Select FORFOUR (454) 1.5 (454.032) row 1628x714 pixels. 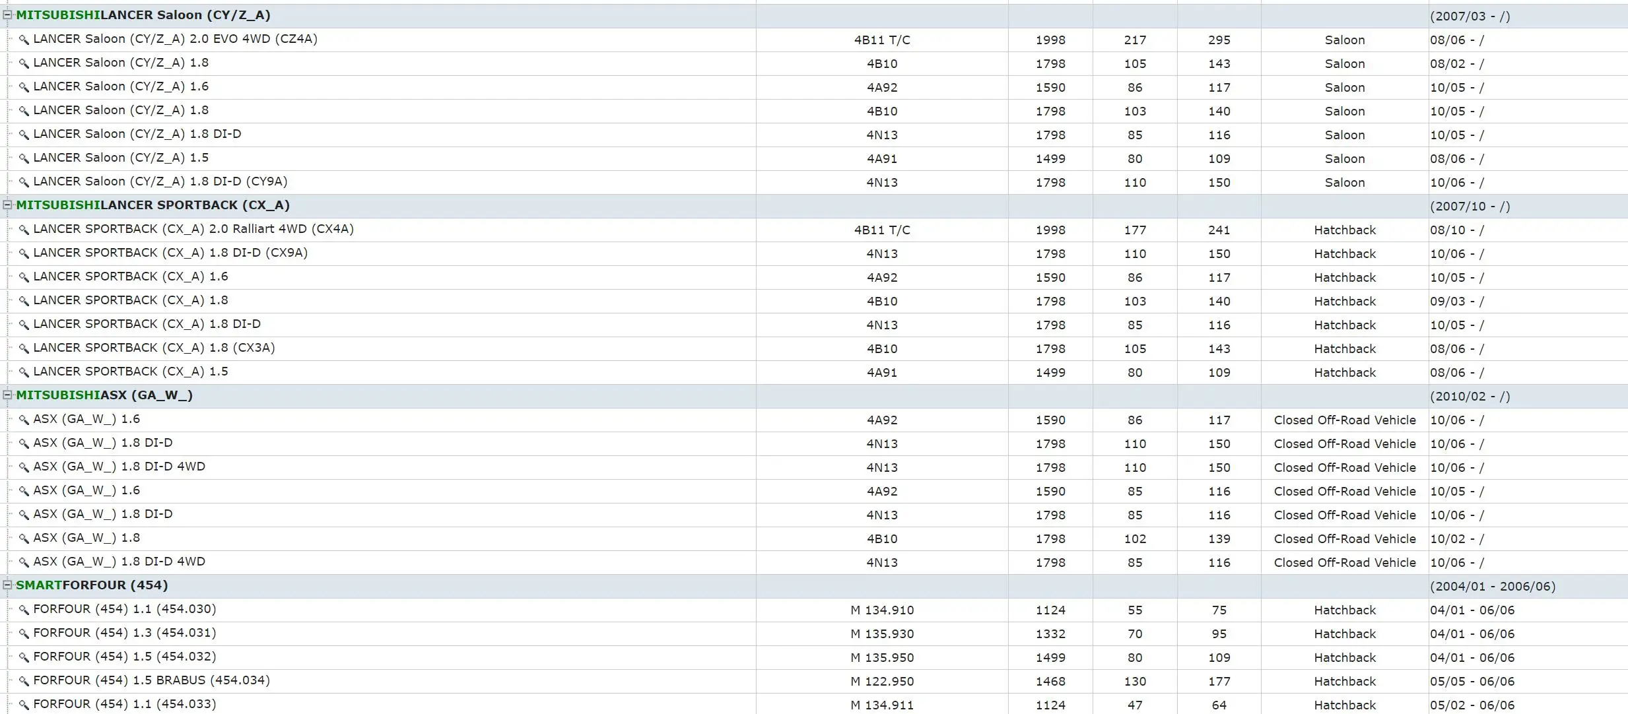tap(814, 657)
